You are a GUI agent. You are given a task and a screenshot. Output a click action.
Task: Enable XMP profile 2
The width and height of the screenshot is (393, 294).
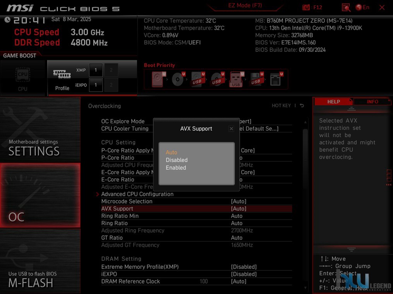(x=111, y=70)
